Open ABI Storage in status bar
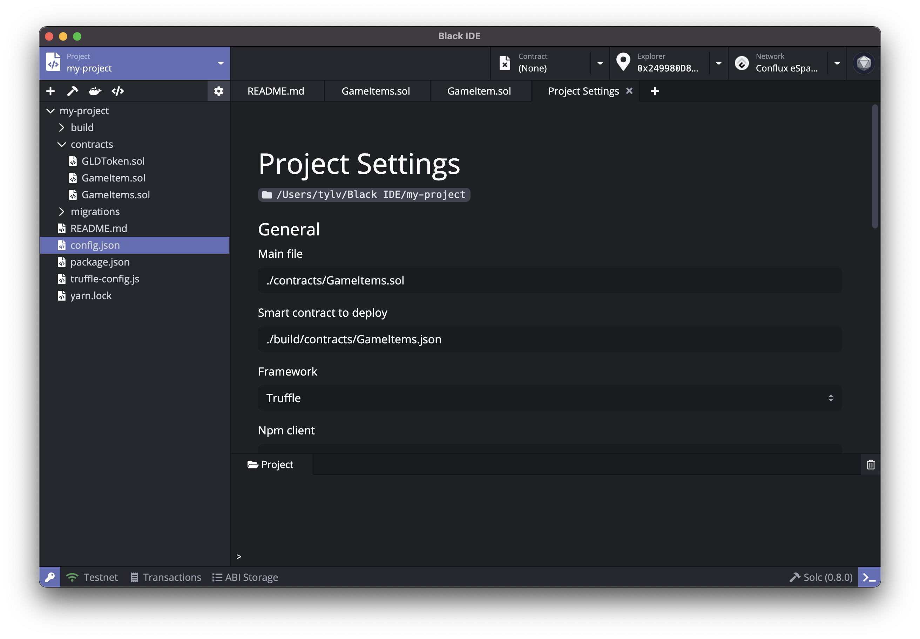 (x=245, y=577)
